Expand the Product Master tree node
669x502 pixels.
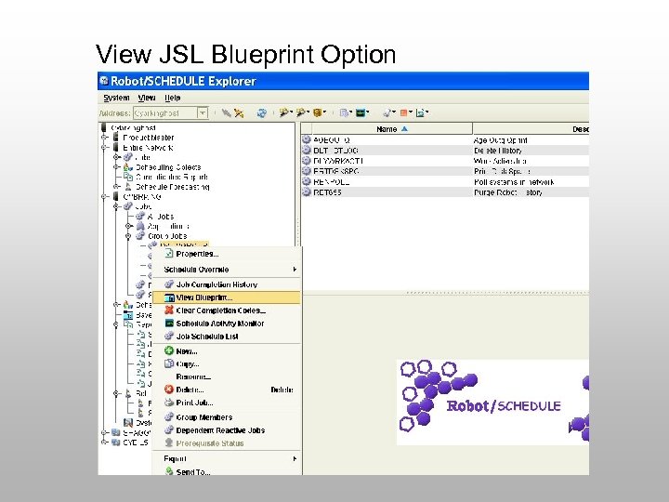tap(104, 138)
